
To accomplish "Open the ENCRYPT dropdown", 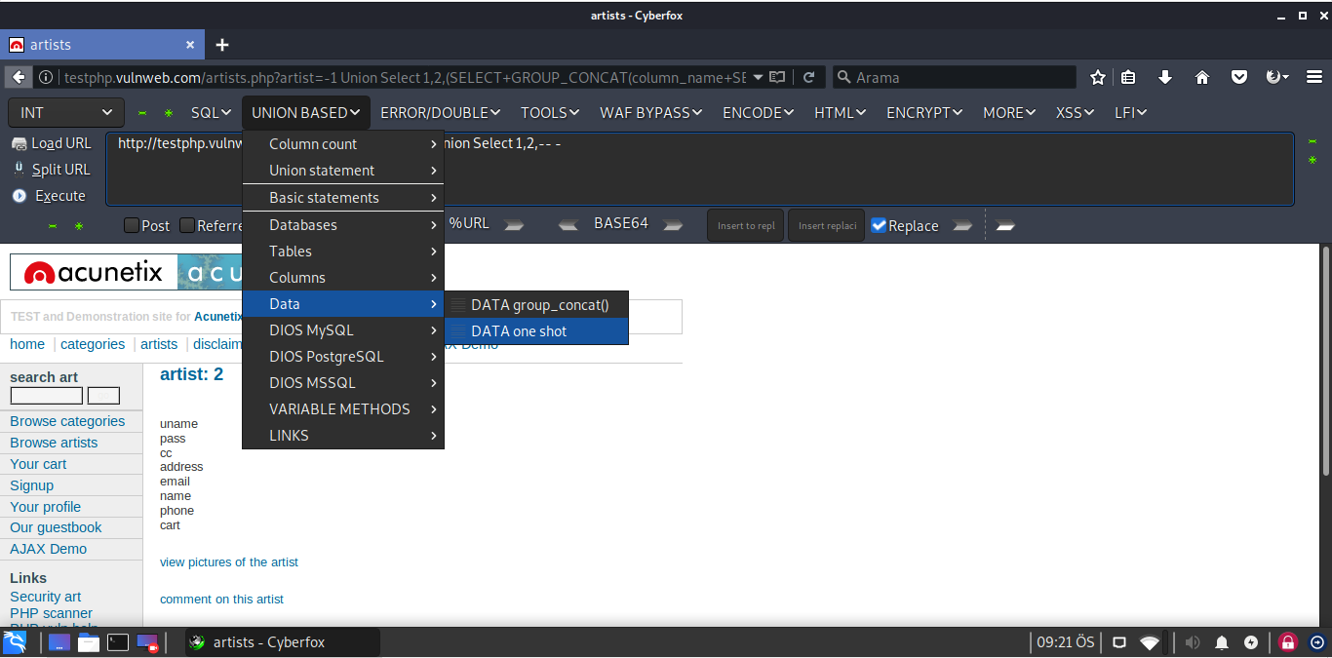I will coord(924,113).
